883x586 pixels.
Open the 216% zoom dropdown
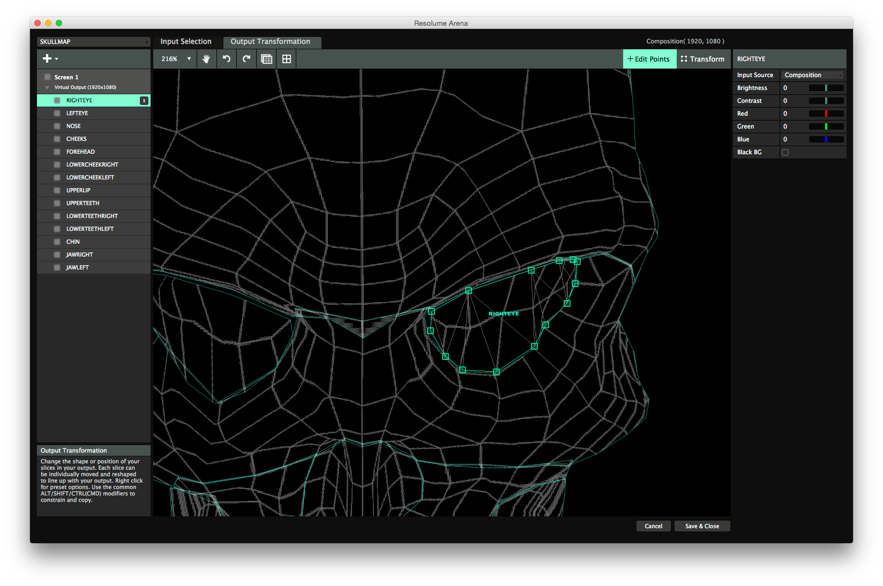click(x=176, y=59)
